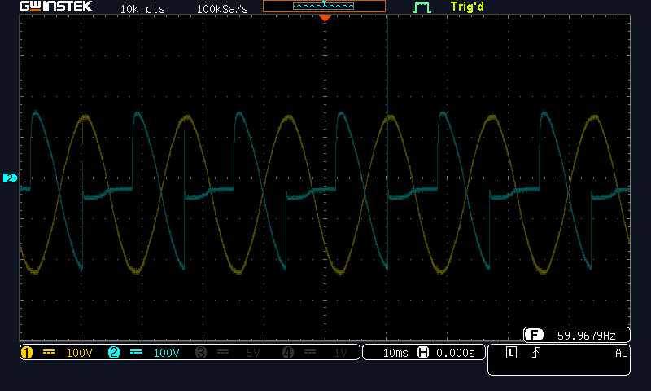Click the grayed-out channel 4 indicator
Image resolution: width=651 pixels, height=391 pixels.
click(287, 353)
